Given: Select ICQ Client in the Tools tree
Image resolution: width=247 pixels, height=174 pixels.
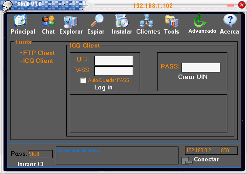Looking at the screenshot, I should point(38,61).
